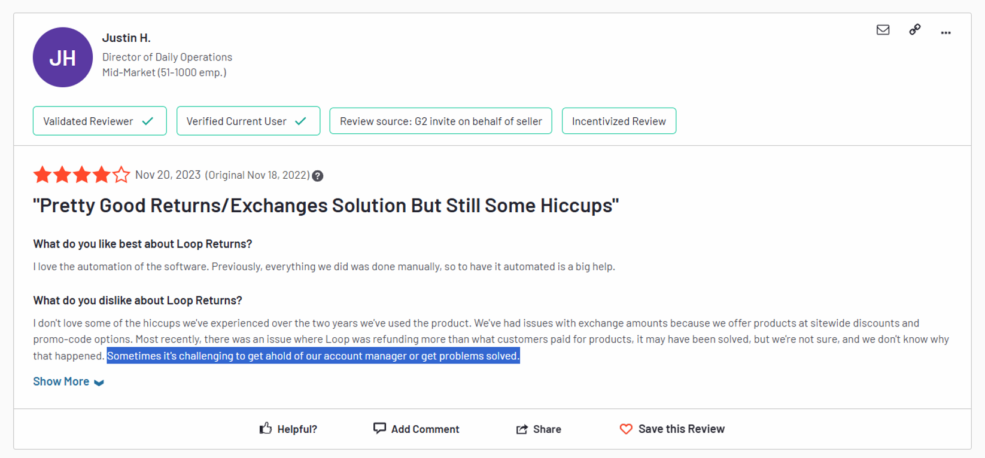This screenshot has width=985, height=458.
Task: Click the Validated Reviewer checkmark badge
Action: (x=99, y=121)
